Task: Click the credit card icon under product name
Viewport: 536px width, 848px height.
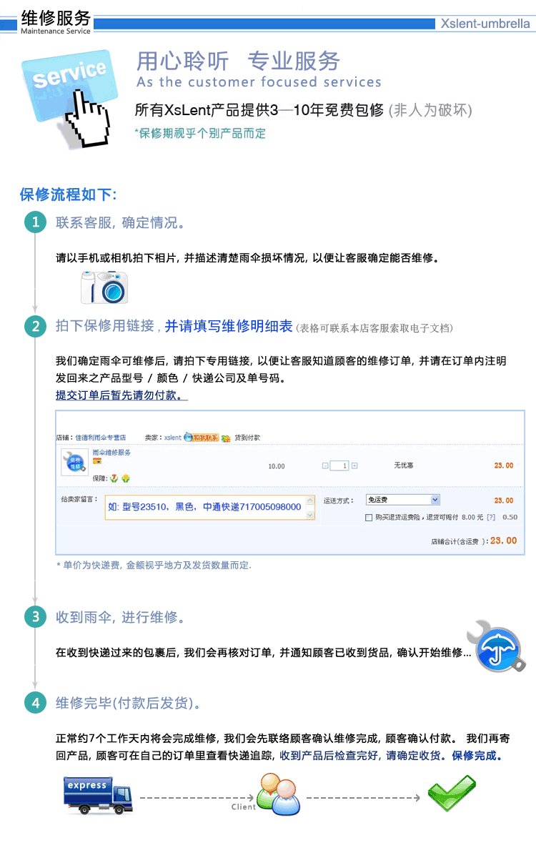Action: pyautogui.click(x=97, y=461)
